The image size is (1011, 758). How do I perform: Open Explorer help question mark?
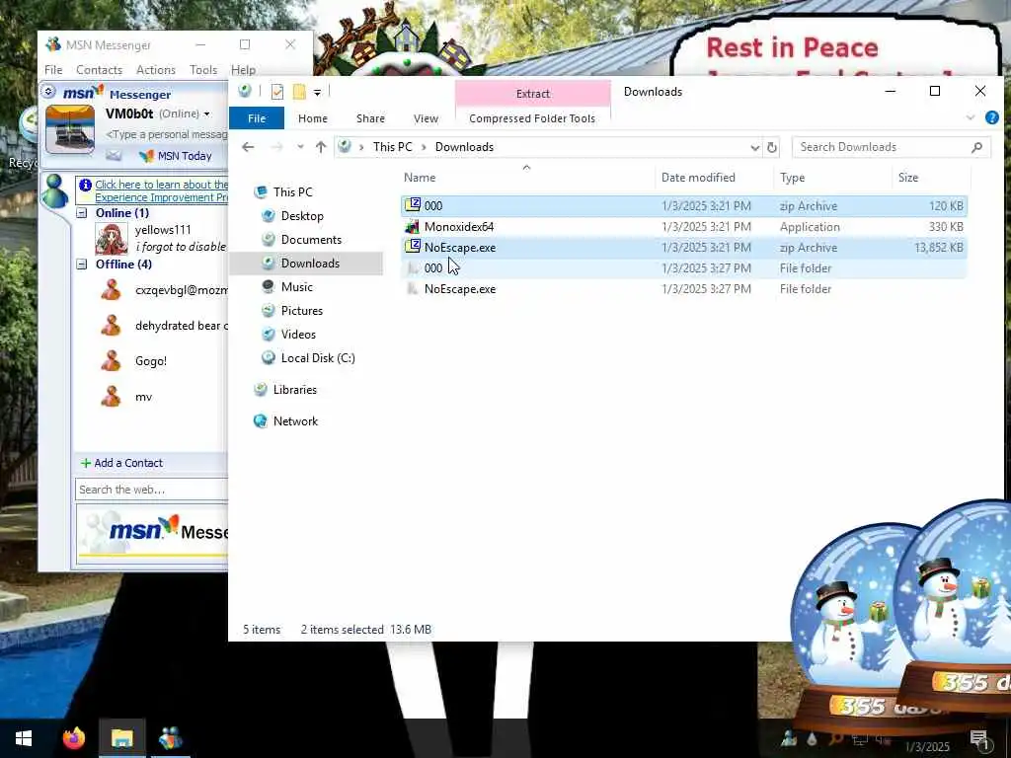[991, 117]
